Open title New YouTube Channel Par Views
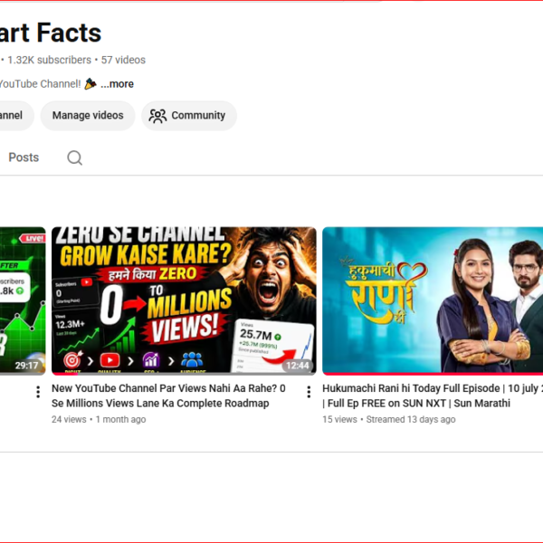 [168, 395]
